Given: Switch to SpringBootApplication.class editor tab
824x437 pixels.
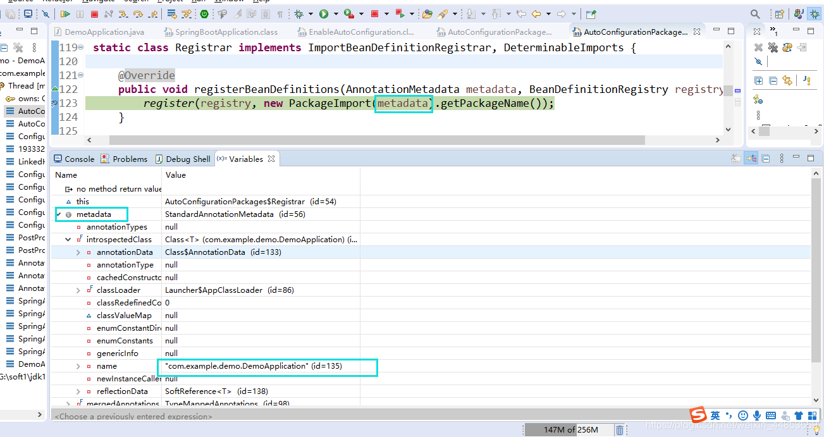Looking at the screenshot, I should (221, 32).
